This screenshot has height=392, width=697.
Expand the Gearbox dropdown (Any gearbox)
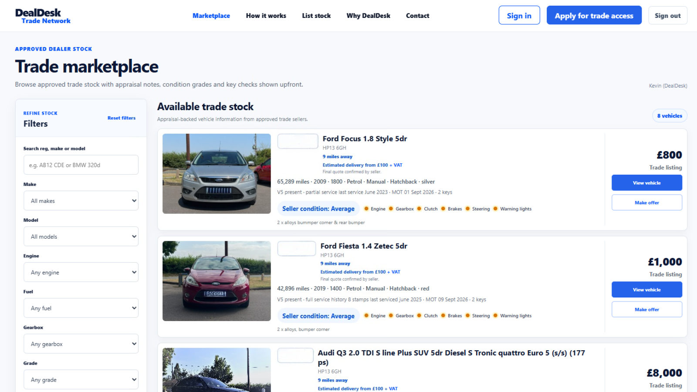pos(81,344)
